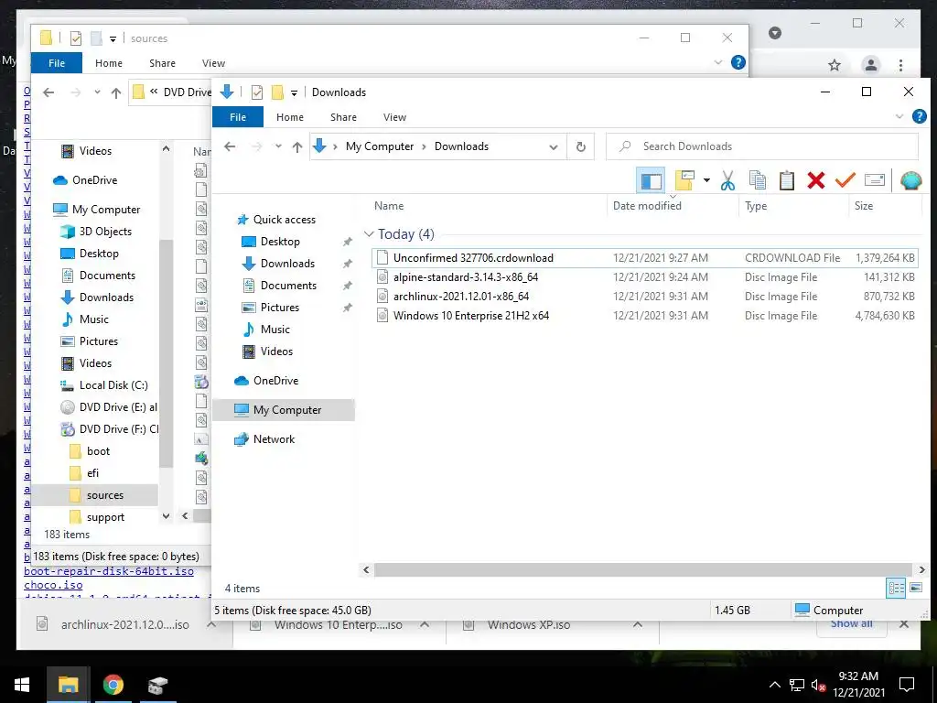Click the Copy icon in Downloads toolbar
Image resolution: width=937 pixels, height=703 pixels.
click(x=757, y=180)
